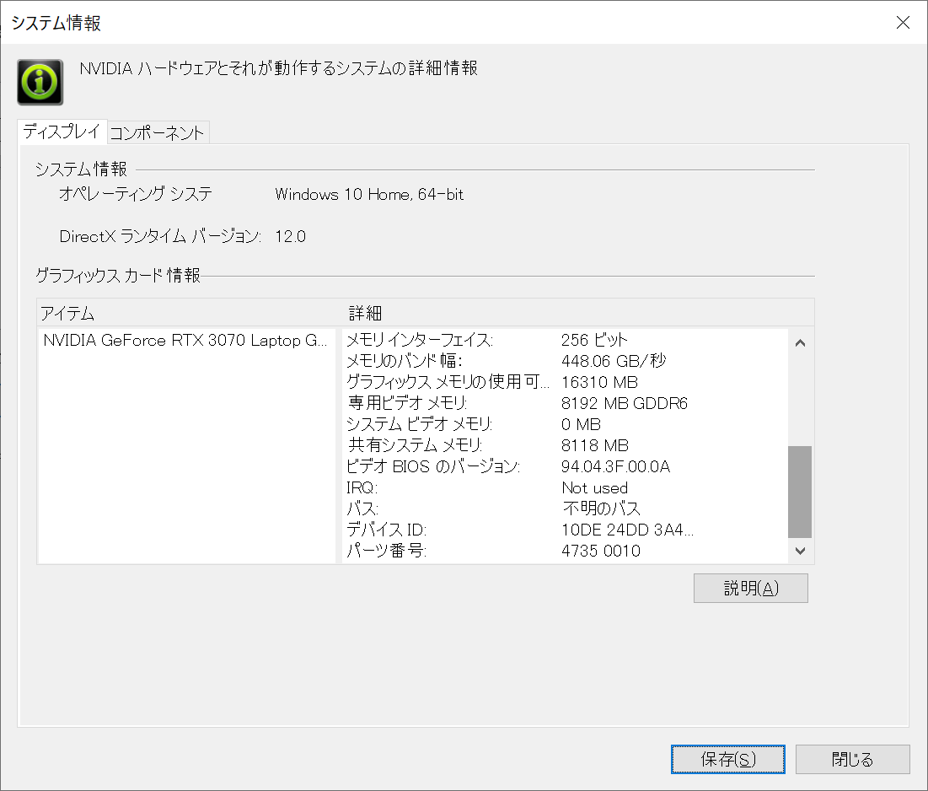Select the 専用ビデオ メモリ row
This screenshot has width=928, height=791.
pos(566,403)
